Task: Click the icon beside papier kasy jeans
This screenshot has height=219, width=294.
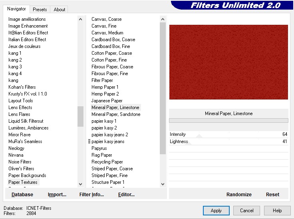Action: pos(89,141)
